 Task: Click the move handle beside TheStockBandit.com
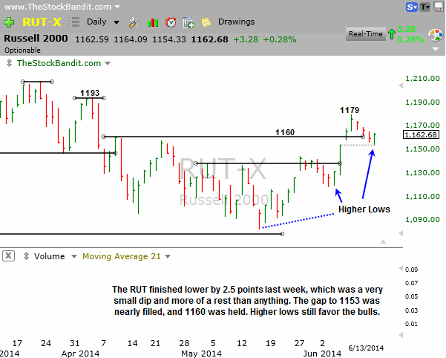[9, 63]
